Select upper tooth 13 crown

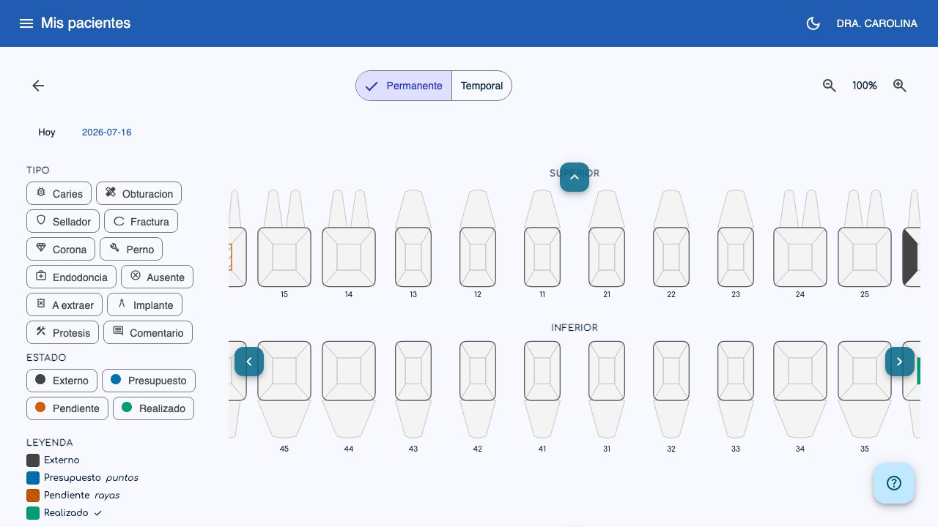413,257
